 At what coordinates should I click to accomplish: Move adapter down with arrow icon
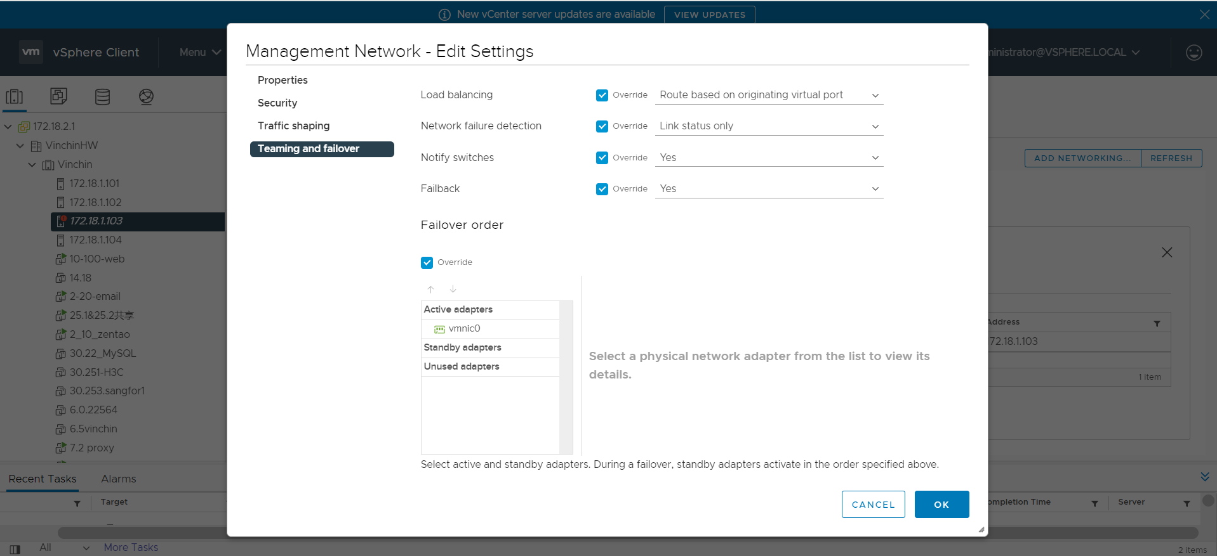pos(453,289)
